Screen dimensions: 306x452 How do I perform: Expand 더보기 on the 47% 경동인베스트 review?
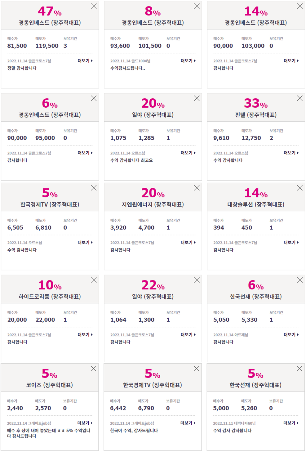point(85,61)
